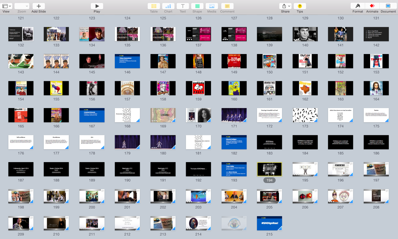Select slide 134 with Spock image
The width and height of the screenshot is (398, 239).
click(92, 34)
